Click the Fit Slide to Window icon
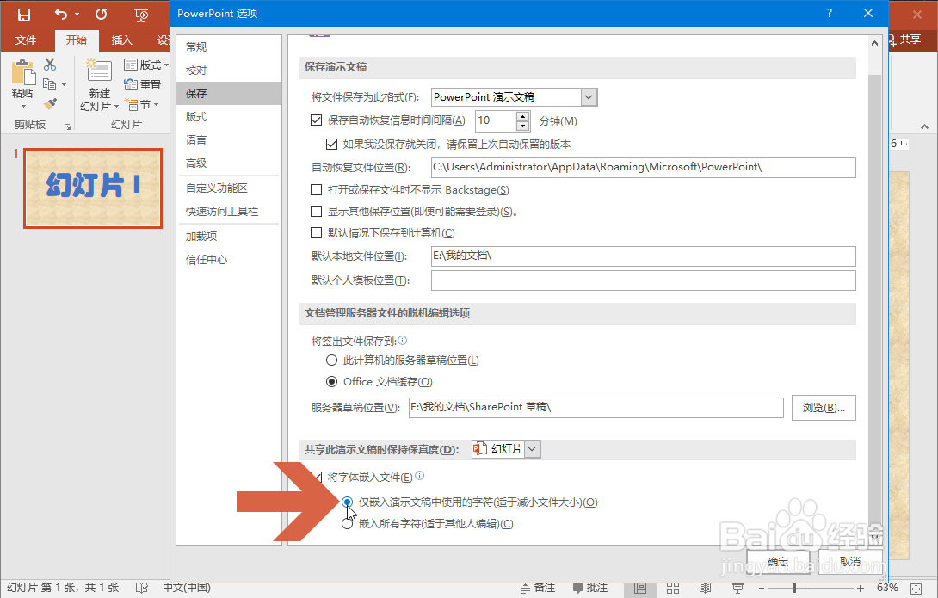Image resolution: width=938 pixels, height=598 pixels. (x=914, y=589)
